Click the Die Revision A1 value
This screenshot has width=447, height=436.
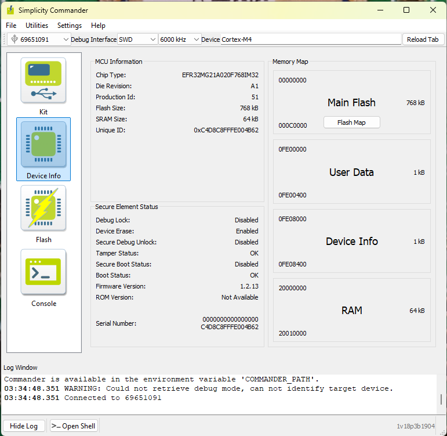click(255, 87)
